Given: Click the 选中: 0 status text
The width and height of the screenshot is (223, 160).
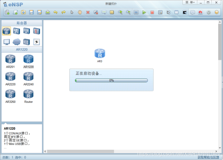Looking at the screenshot, I should pyautogui.click(x=21, y=157).
